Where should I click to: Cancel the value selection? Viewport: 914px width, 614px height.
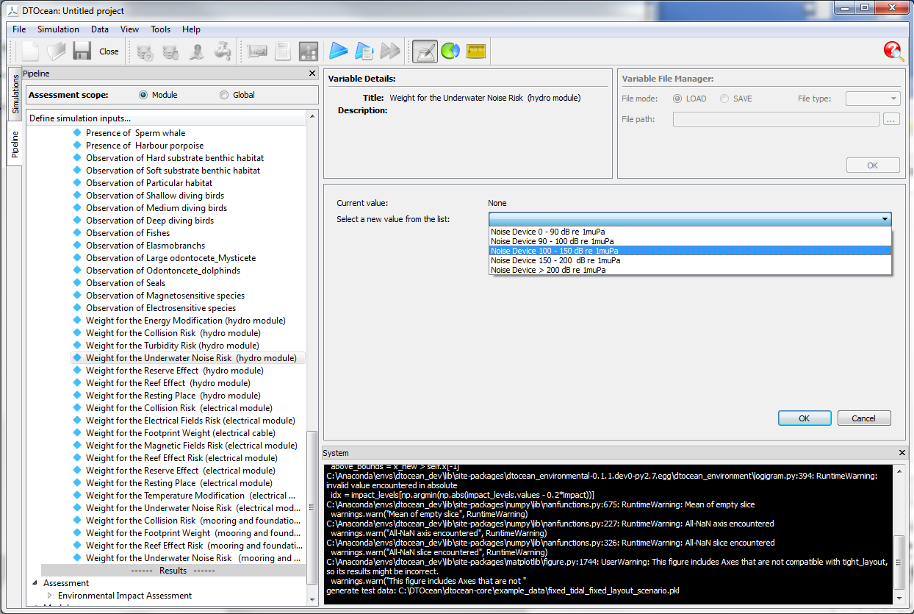pyautogui.click(x=864, y=417)
